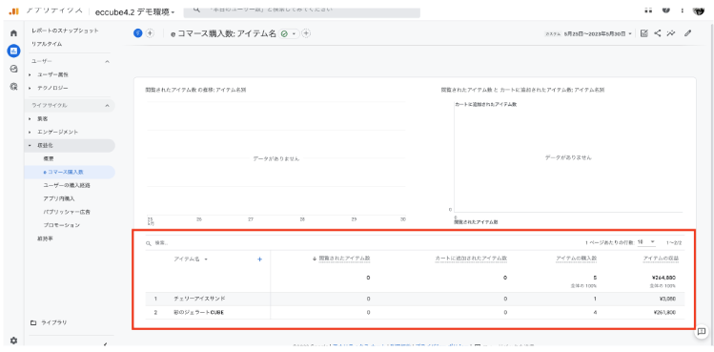Open the Admin gear icon

tap(13, 341)
